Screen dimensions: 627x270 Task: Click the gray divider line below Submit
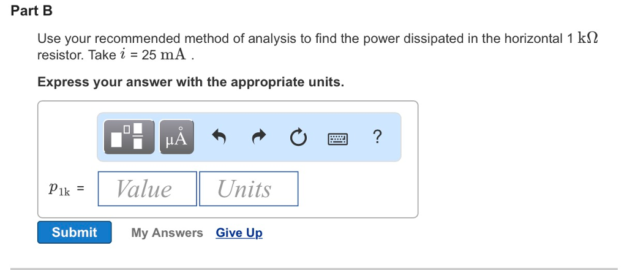point(313,268)
